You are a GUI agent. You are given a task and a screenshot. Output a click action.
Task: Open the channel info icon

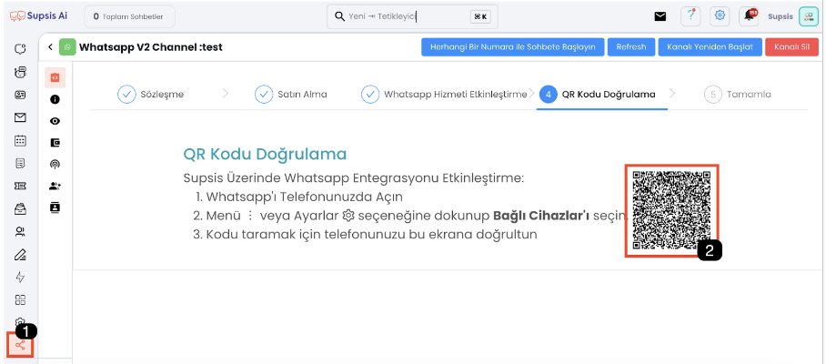(x=55, y=99)
